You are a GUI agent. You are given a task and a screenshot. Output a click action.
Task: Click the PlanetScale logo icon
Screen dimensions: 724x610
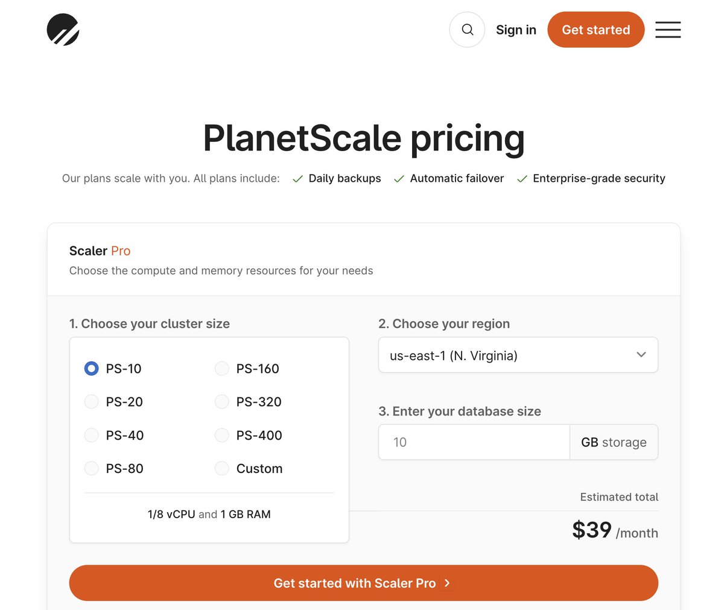pyautogui.click(x=63, y=30)
